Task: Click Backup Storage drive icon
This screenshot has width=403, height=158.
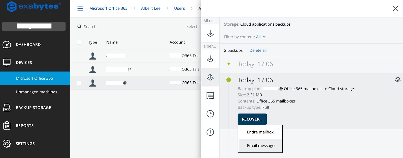Action: (7, 108)
